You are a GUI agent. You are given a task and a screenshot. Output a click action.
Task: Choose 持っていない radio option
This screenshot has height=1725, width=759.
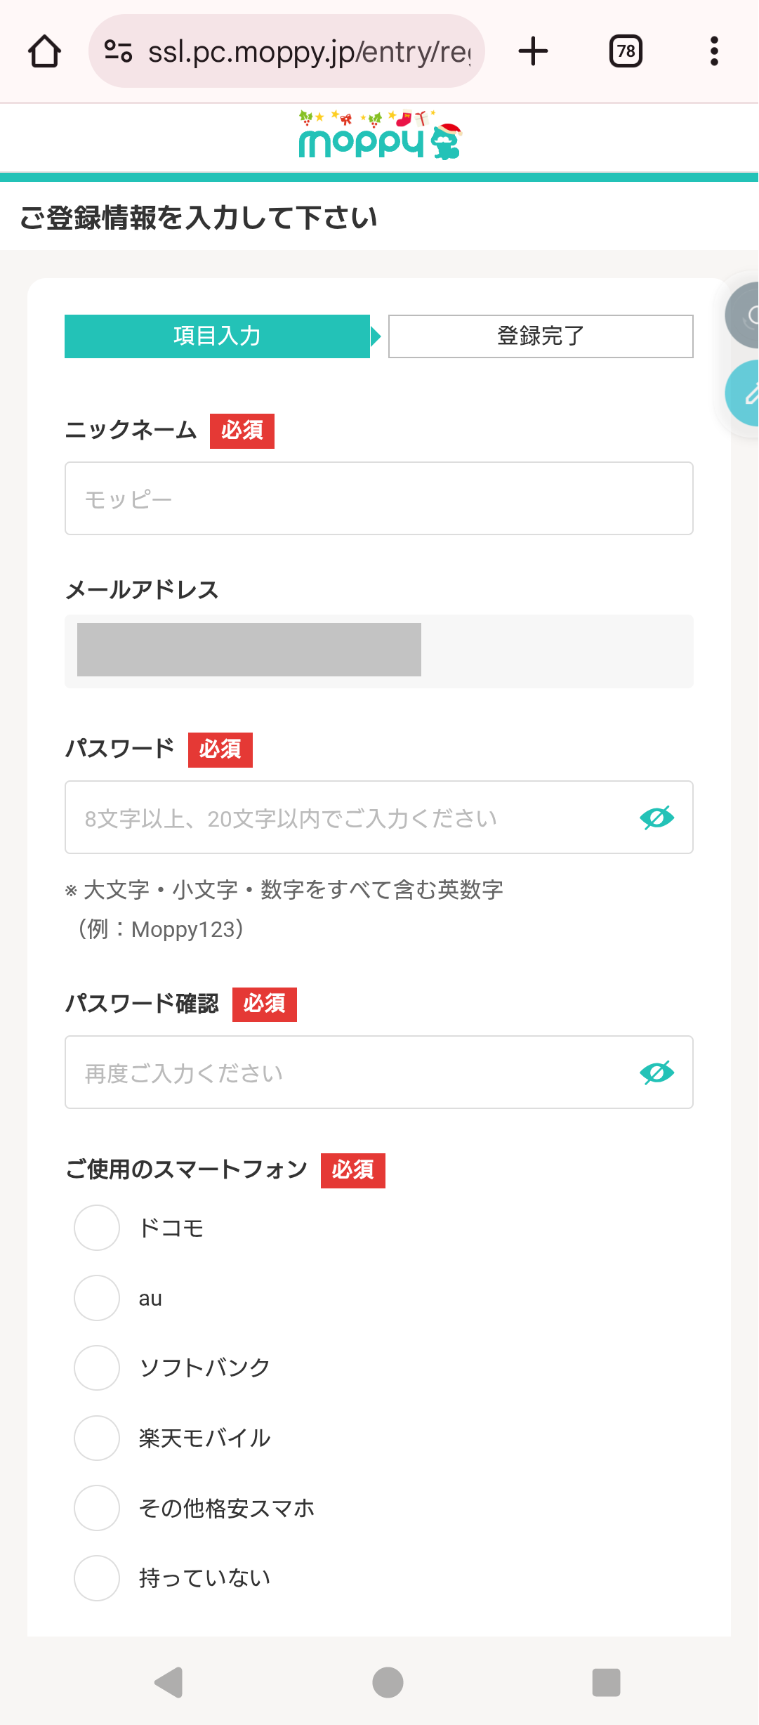pos(97,1578)
